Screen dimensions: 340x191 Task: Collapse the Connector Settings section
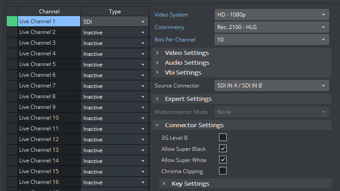tap(194, 125)
